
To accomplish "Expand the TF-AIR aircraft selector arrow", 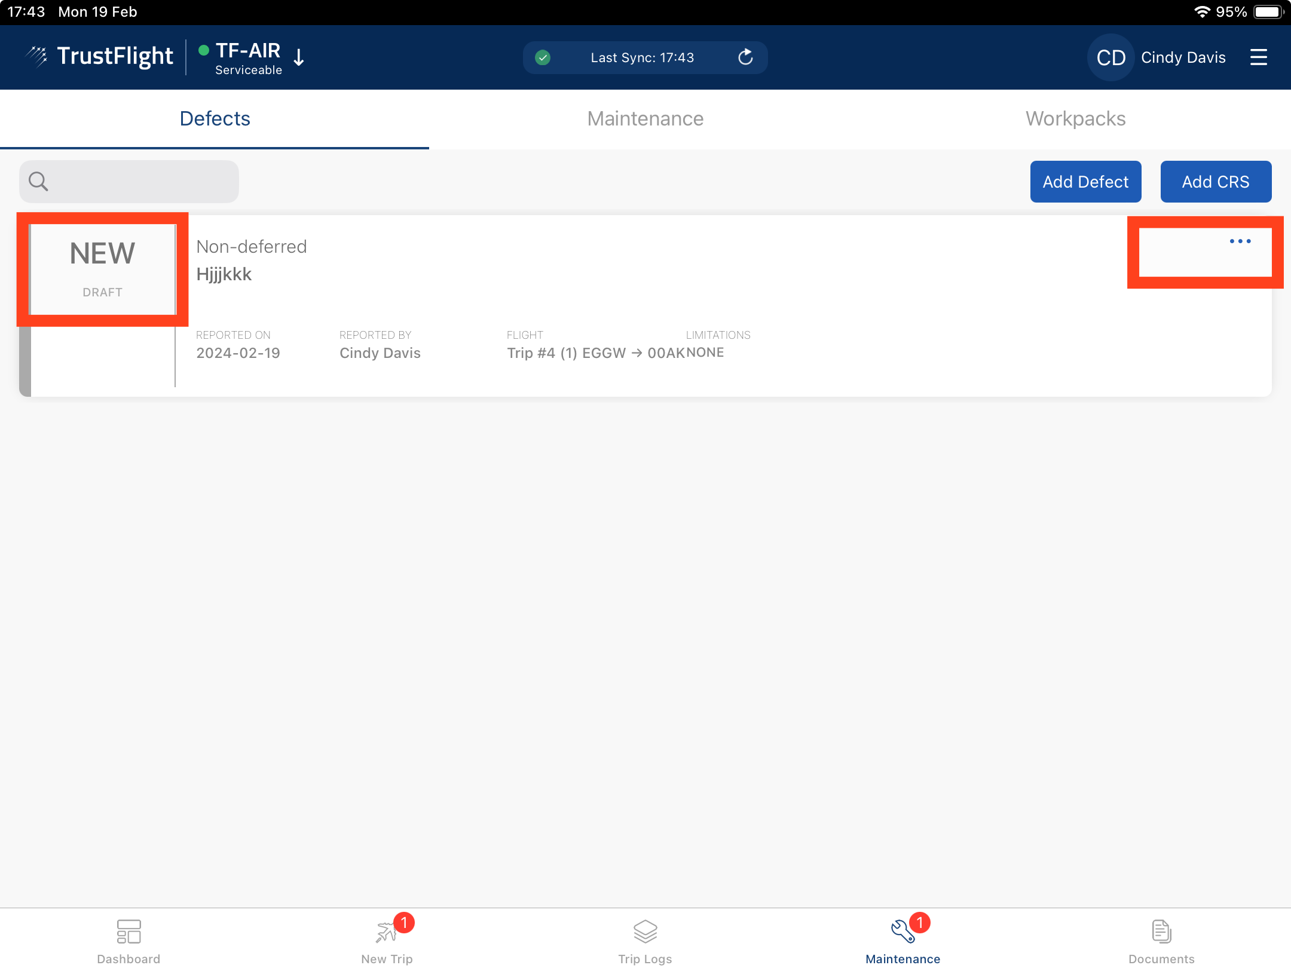I will coord(299,57).
